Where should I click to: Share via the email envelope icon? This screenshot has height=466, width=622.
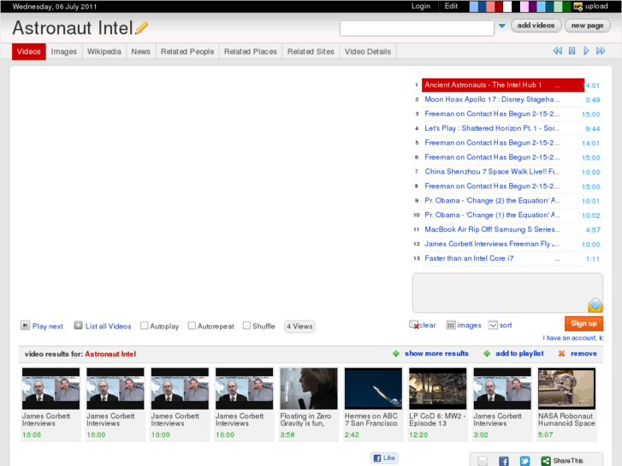483,461
